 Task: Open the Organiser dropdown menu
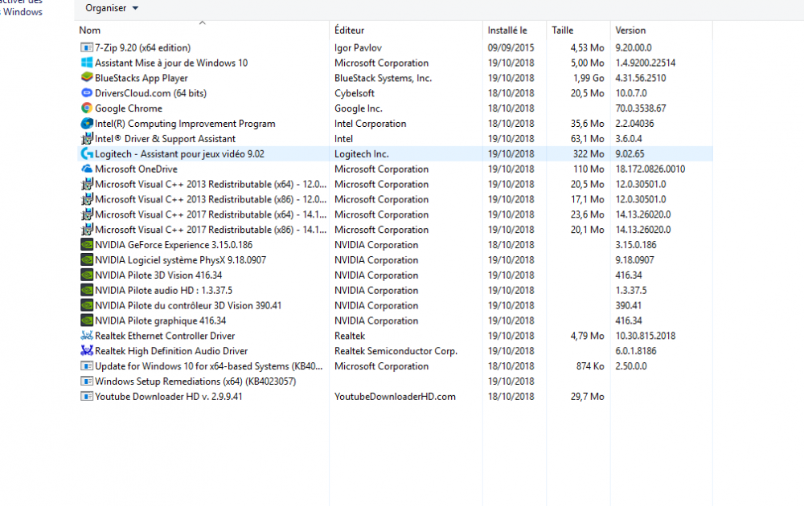[112, 8]
